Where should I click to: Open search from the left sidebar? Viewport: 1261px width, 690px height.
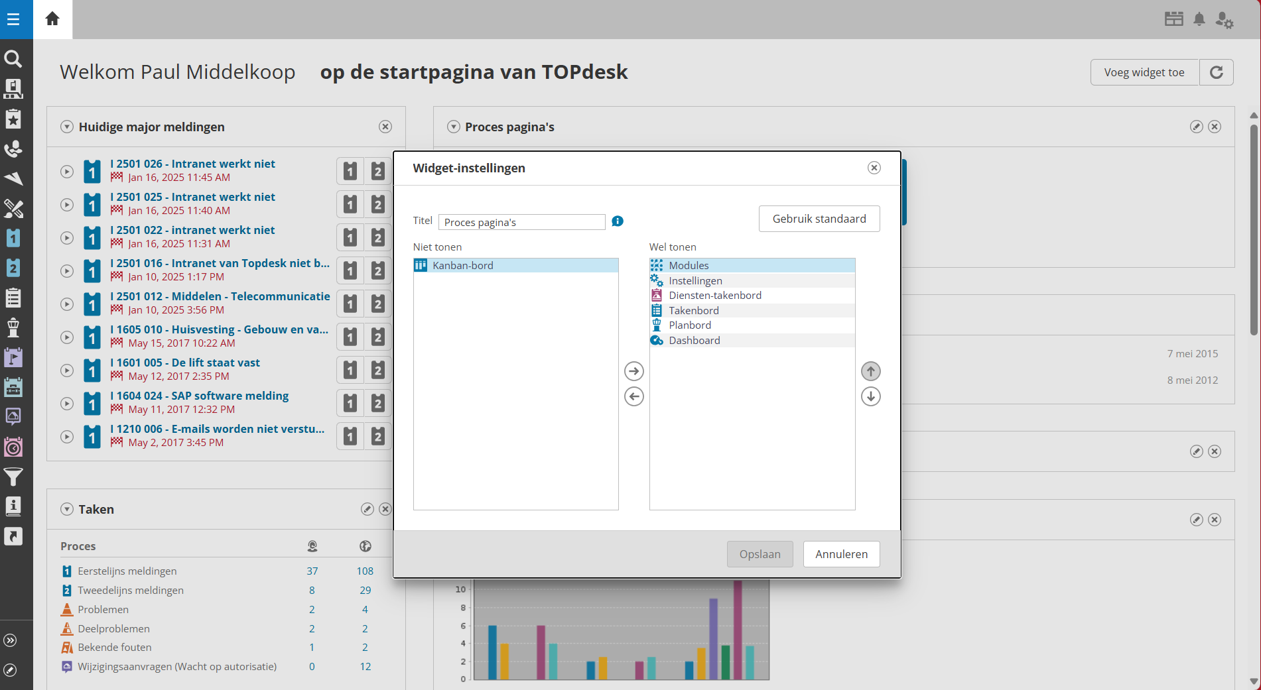pyautogui.click(x=13, y=59)
